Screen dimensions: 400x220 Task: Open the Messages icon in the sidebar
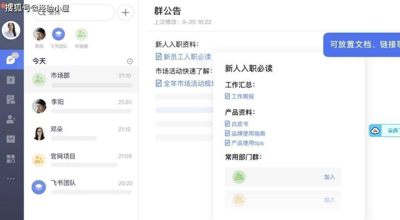point(11,59)
